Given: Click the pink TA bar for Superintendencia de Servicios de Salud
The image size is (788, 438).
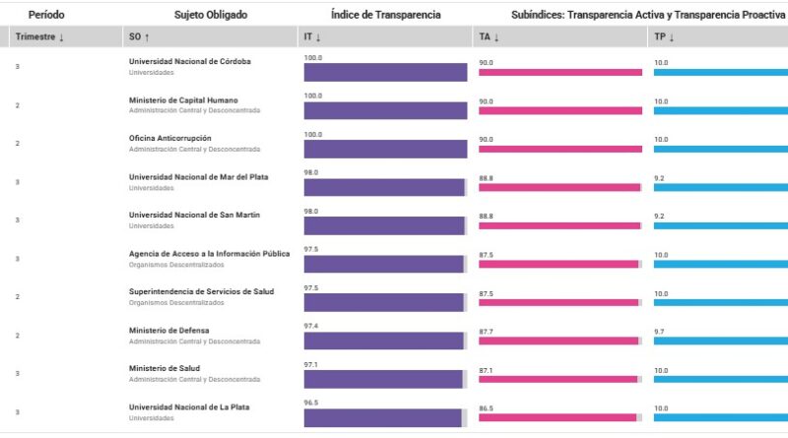Looking at the screenshot, I should point(558,302).
